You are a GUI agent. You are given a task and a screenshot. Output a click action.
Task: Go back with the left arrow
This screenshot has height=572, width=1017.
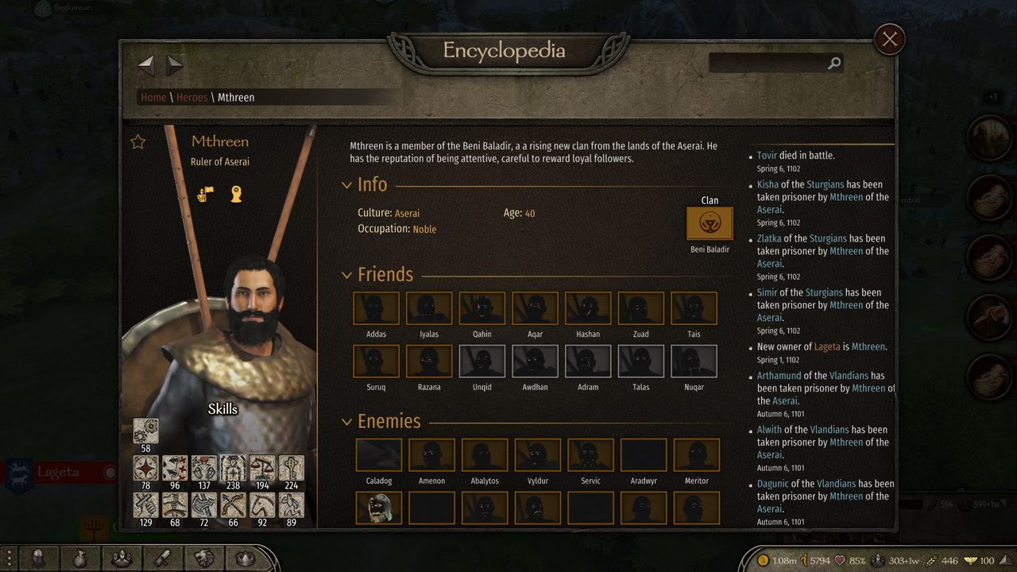tap(146, 64)
